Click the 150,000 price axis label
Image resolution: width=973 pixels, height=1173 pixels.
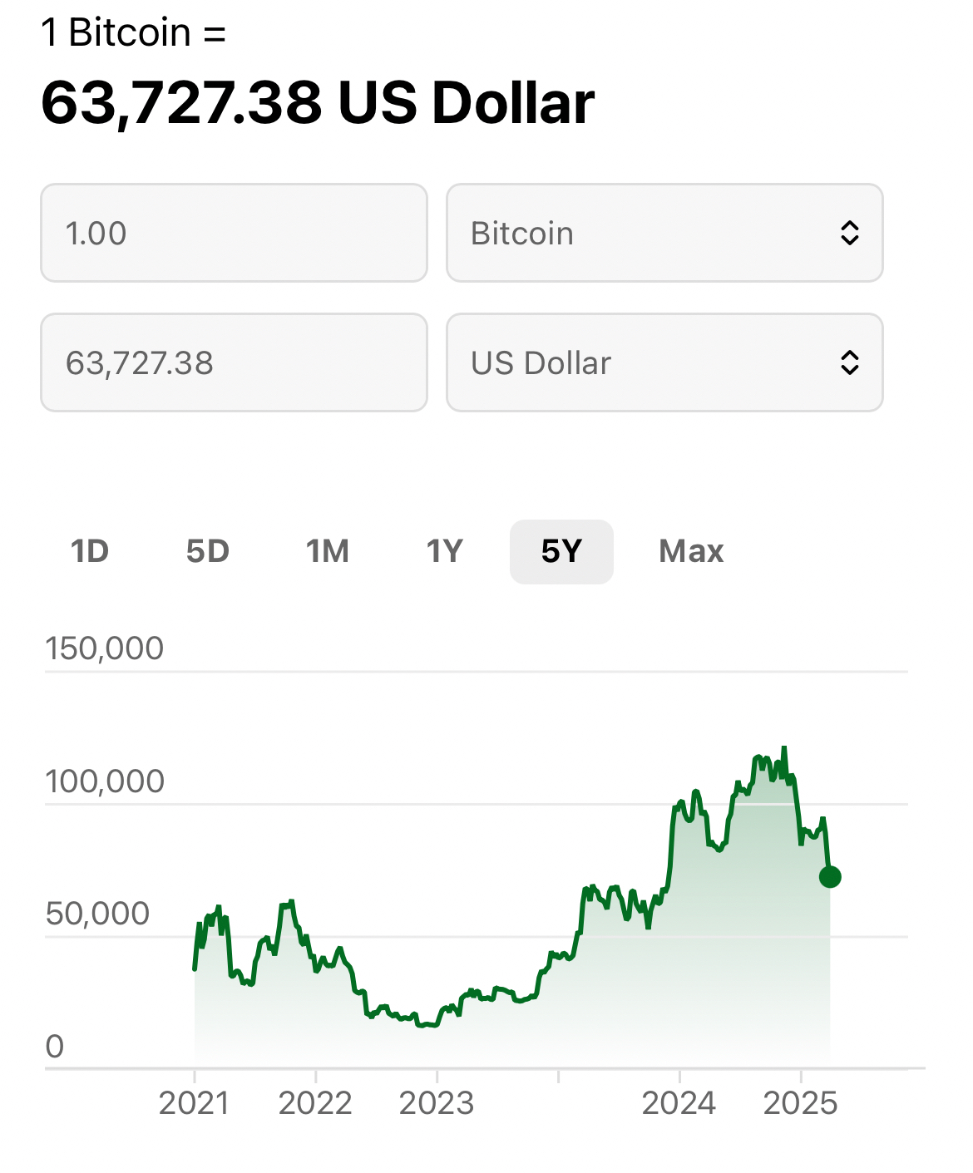tap(105, 648)
